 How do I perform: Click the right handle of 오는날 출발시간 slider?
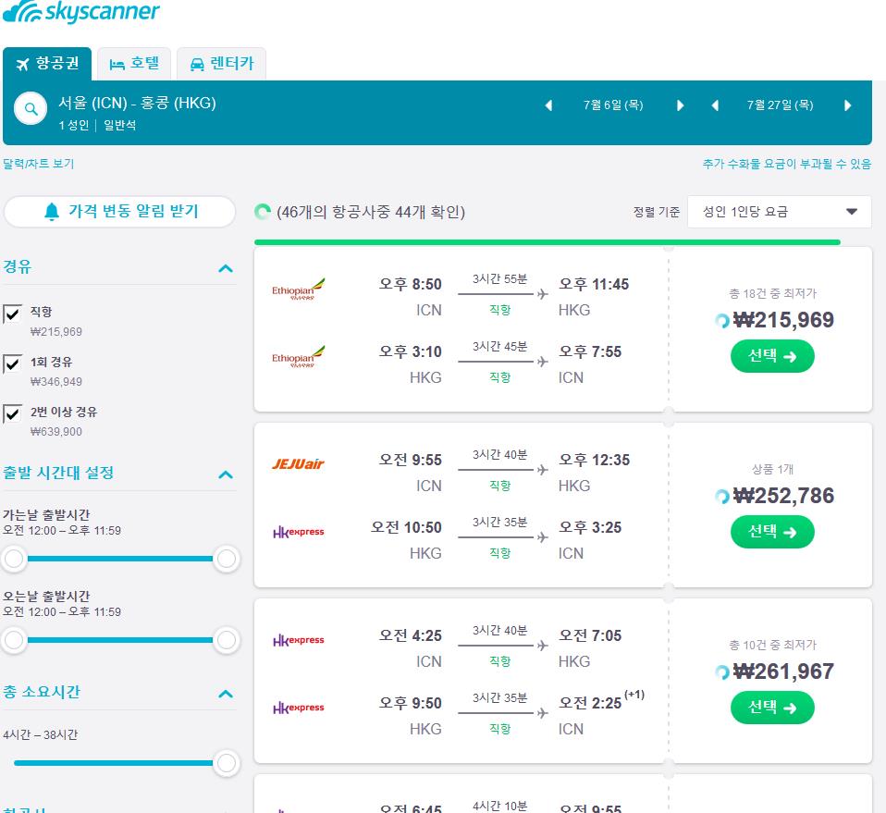pos(227,640)
